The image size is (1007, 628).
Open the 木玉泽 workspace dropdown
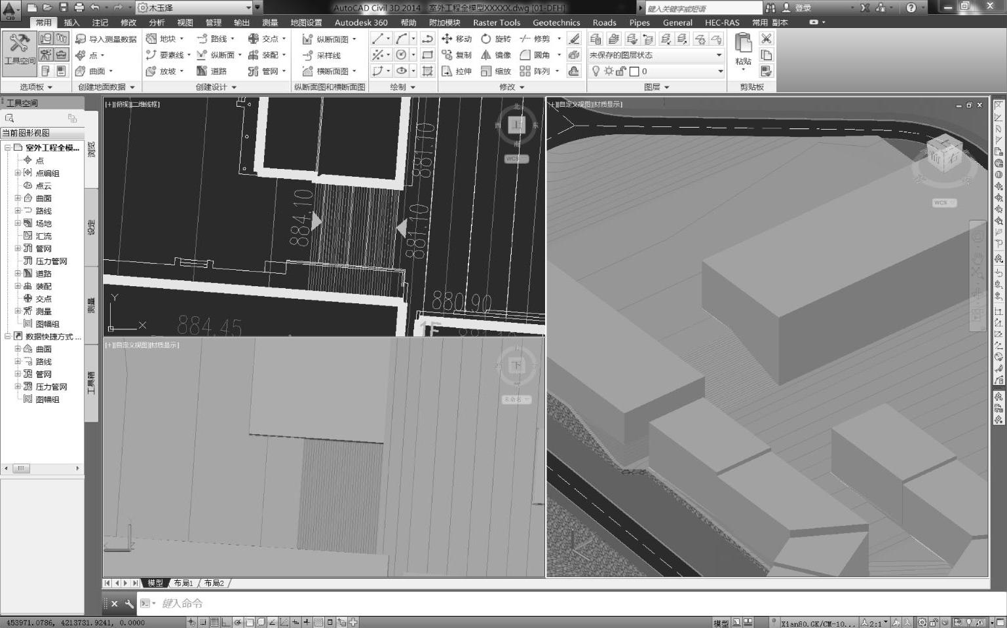tap(194, 8)
